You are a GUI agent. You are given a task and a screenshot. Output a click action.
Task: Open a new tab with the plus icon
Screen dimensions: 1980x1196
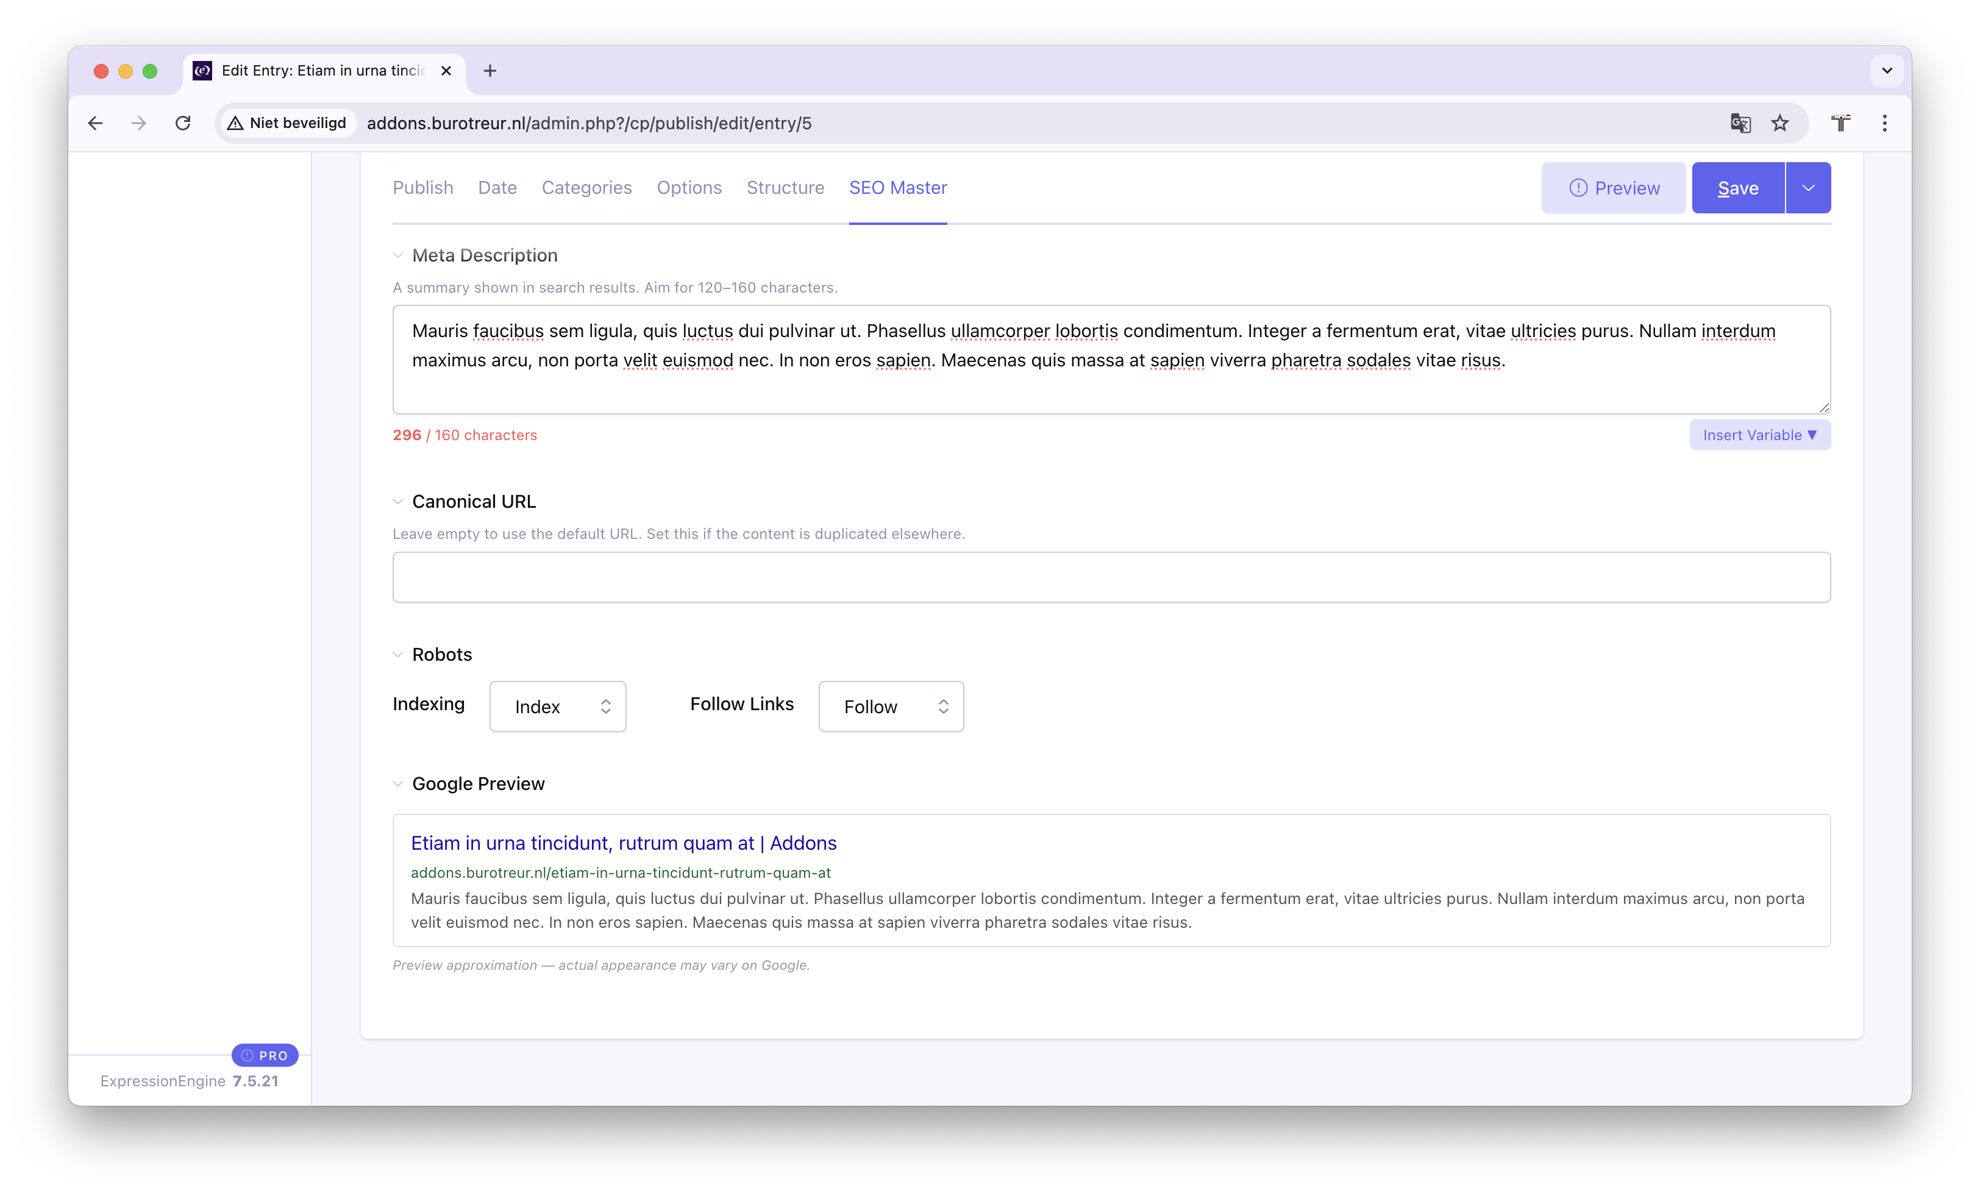(490, 71)
